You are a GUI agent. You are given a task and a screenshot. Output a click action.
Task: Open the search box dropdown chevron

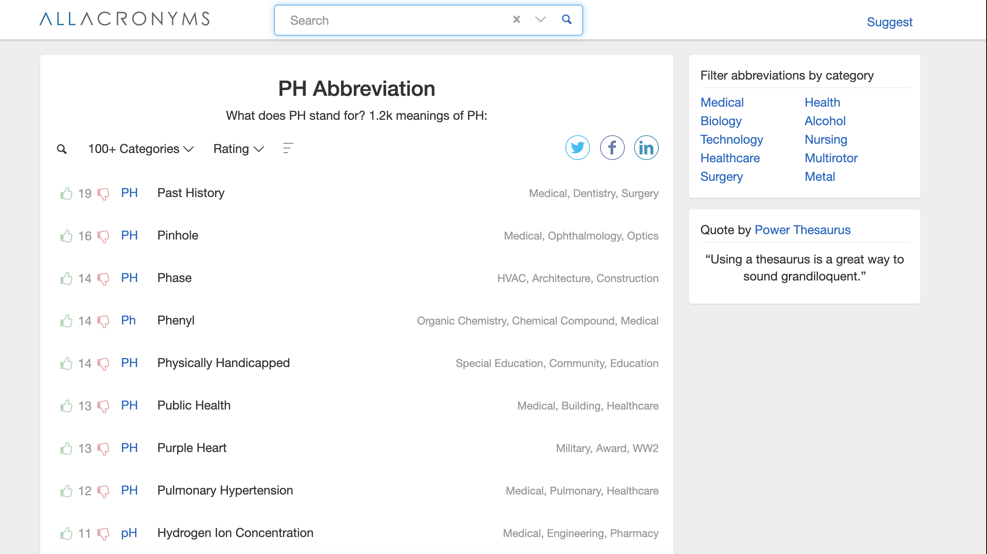point(540,19)
